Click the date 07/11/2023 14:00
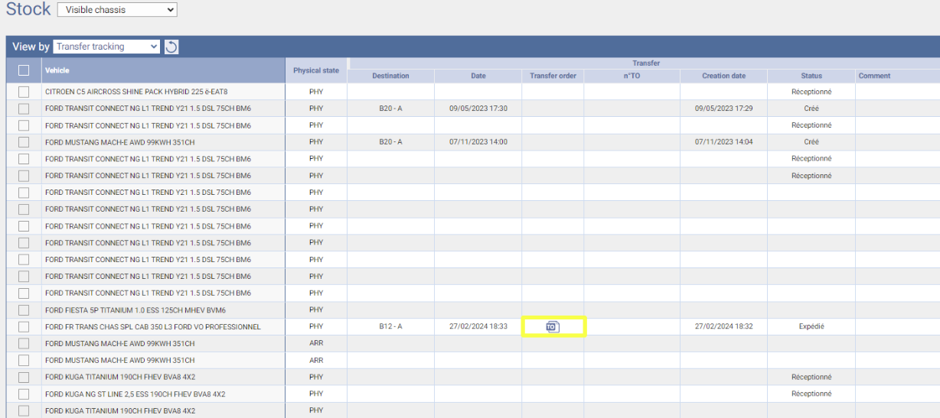Image resolution: width=940 pixels, height=418 pixels. click(x=478, y=142)
